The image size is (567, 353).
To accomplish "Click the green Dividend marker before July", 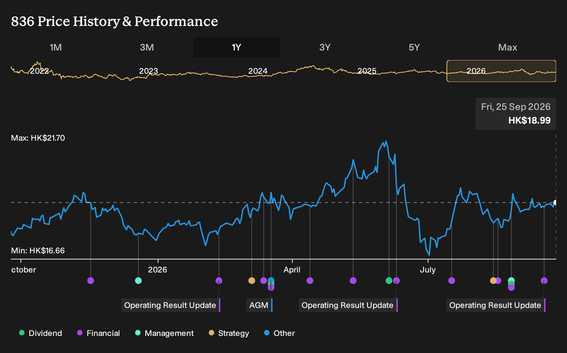I will [389, 281].
